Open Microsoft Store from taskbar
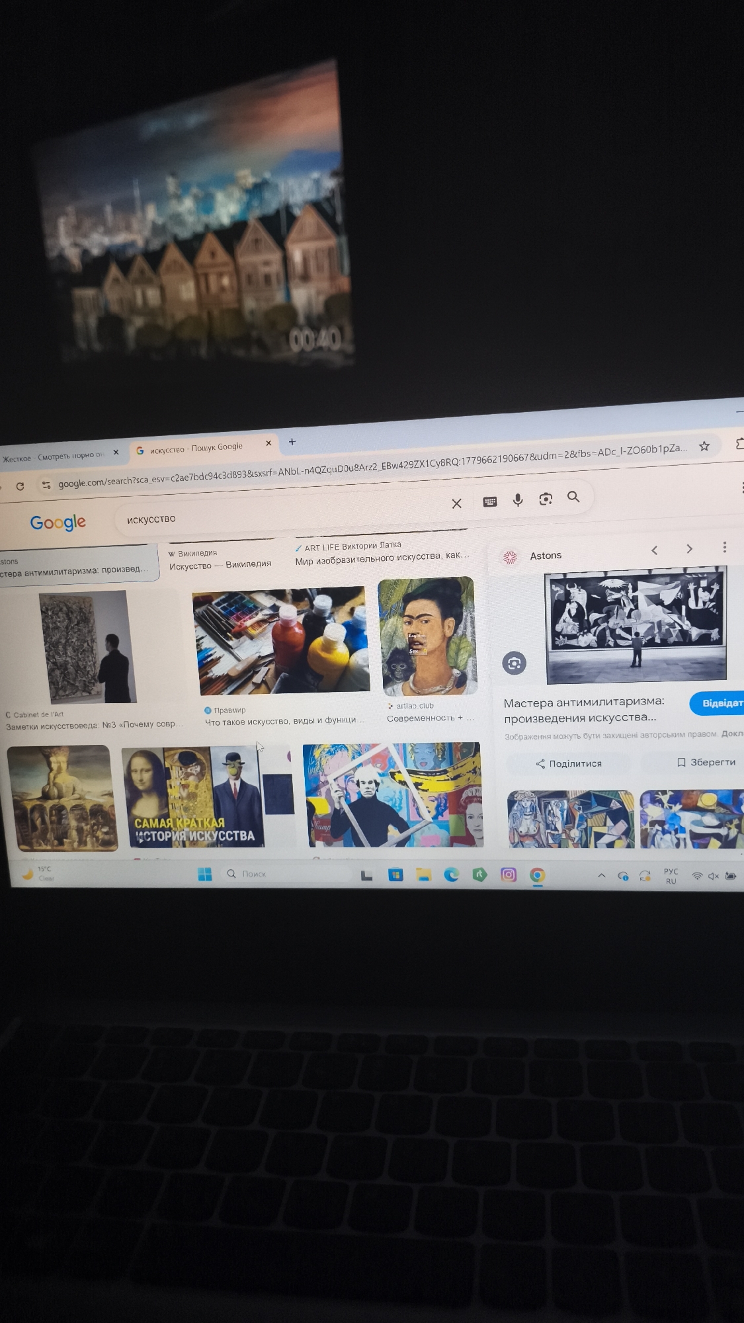Image resolution: width=744 pixels, height=1323 pixels. [x=395, y=875]
